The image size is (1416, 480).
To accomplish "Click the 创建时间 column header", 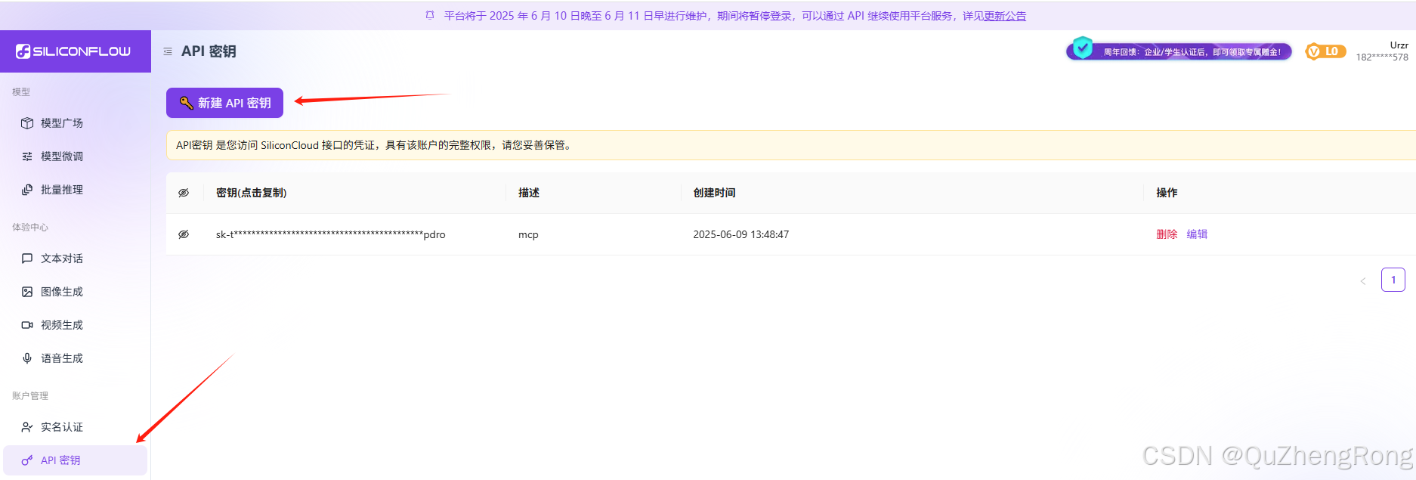I will point(714,193).
